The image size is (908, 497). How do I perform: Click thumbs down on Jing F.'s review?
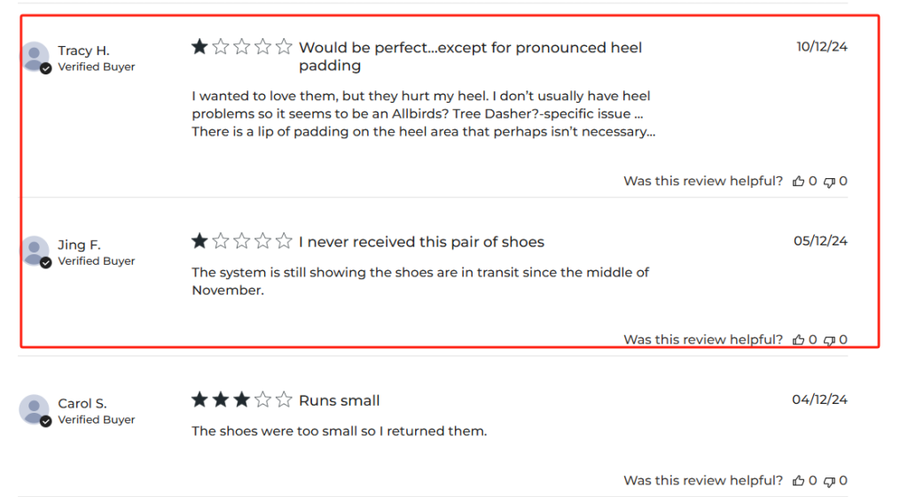click(829, 340)
